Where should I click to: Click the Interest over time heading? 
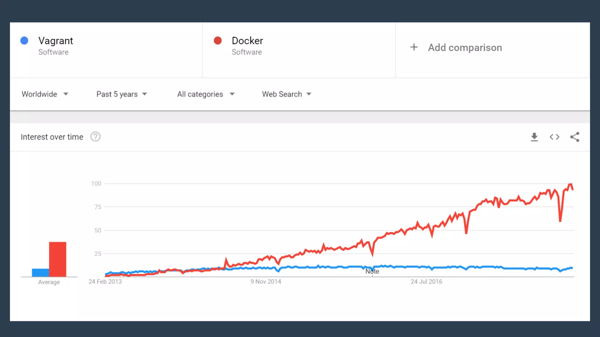click(x=52, y=137)
